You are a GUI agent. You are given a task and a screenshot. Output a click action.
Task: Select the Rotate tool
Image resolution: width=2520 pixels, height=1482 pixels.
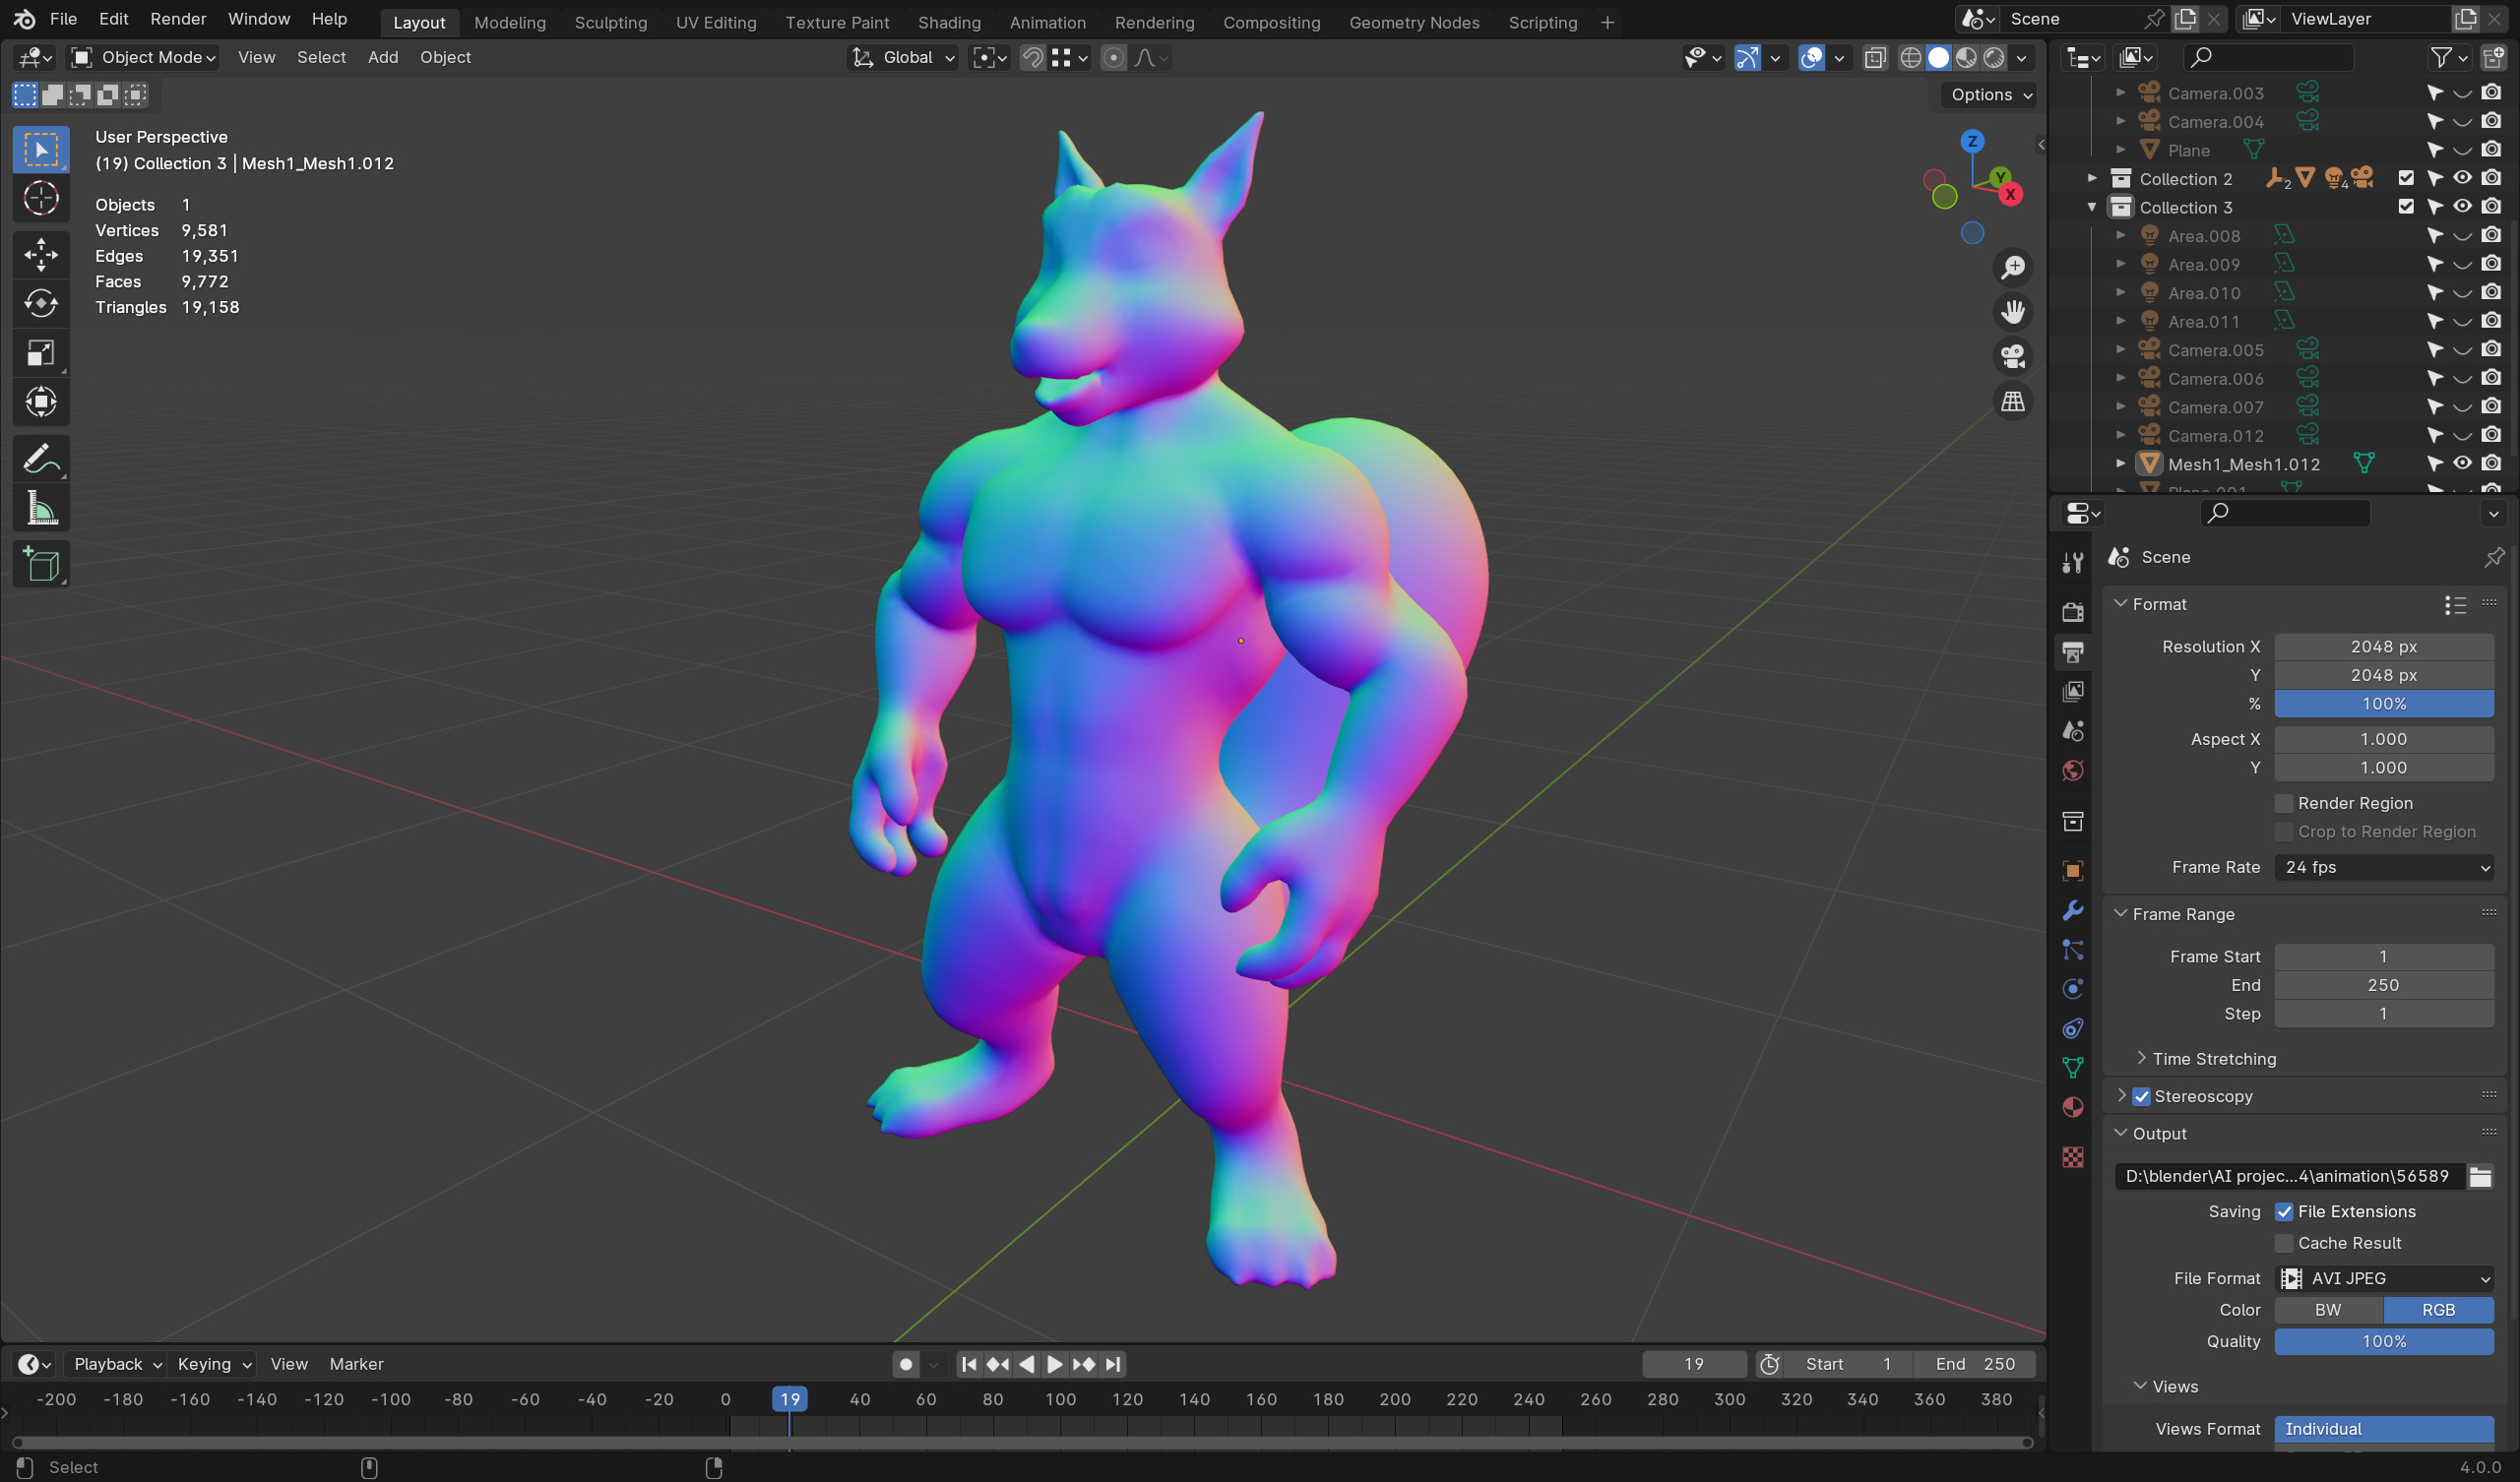41,303
